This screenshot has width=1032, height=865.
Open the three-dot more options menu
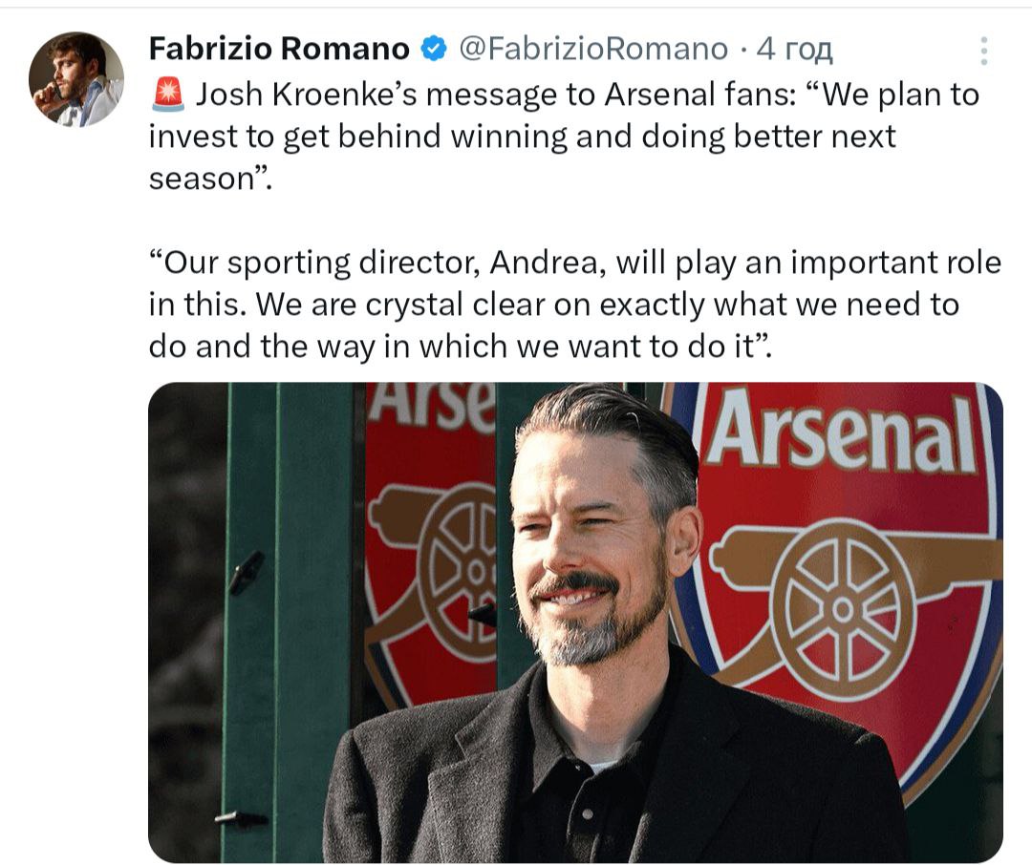984,52
